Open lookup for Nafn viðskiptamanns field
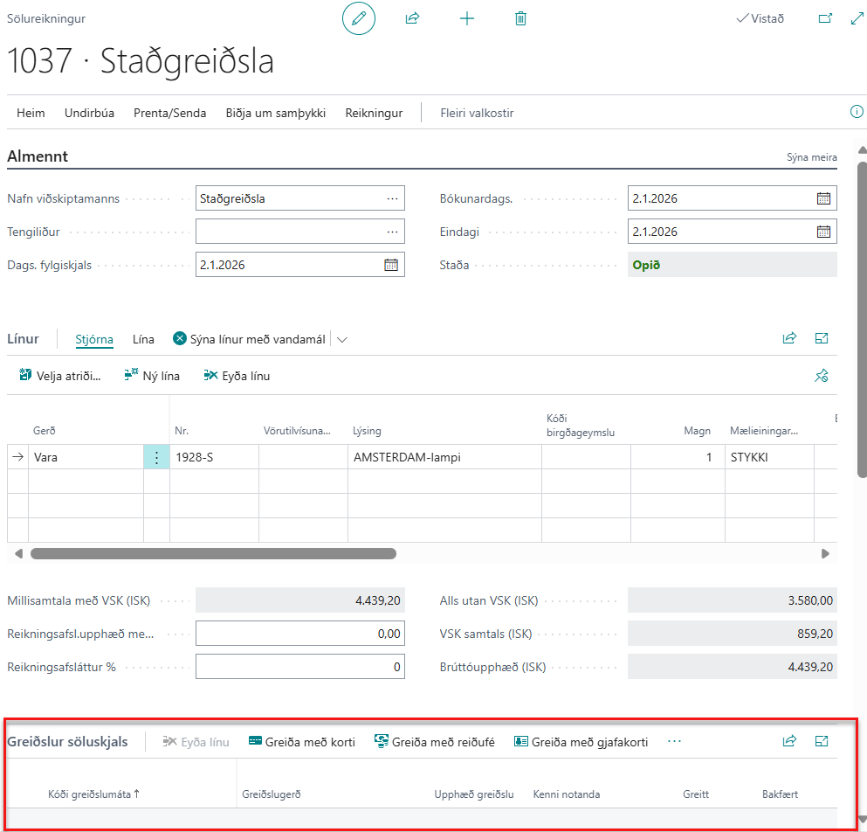 [x=392, y=198]
